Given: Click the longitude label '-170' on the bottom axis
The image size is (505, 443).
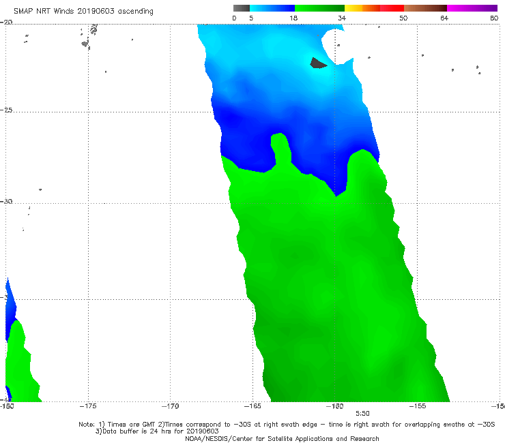Looking at the screenshot, I should tap(170, 406).
